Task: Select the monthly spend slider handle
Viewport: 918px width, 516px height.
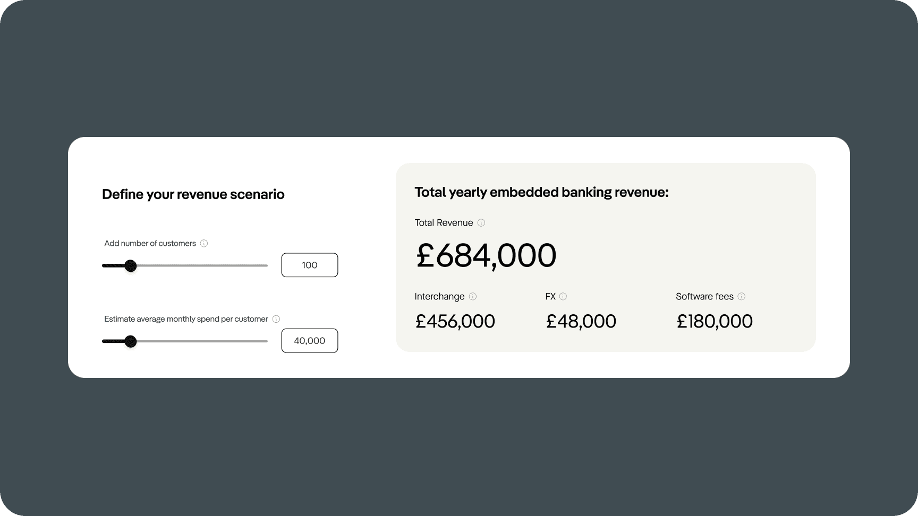Action: click(x=131, y=341)
